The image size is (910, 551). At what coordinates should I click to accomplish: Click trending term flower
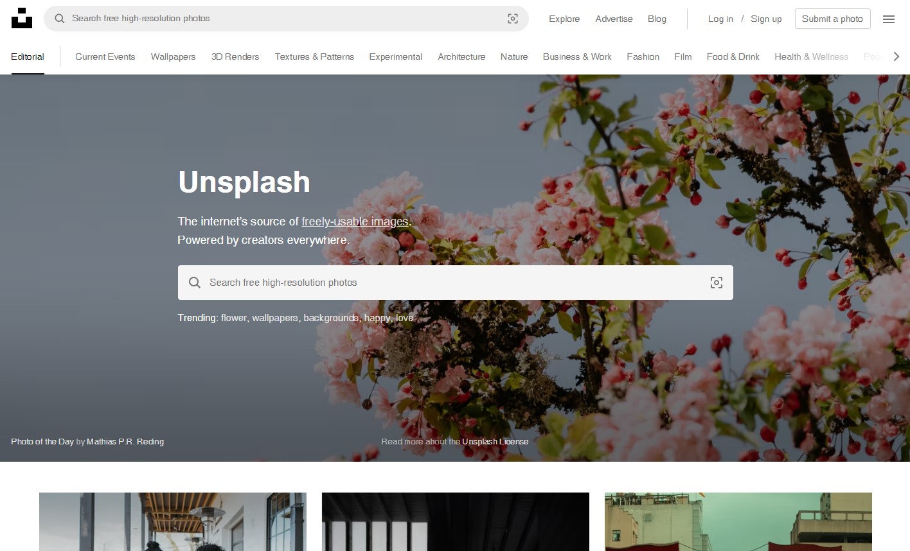click(234, 318)
